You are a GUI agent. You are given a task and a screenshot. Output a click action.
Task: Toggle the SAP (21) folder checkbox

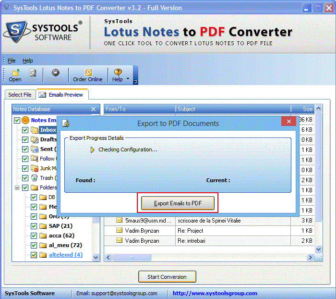[34, 226]
